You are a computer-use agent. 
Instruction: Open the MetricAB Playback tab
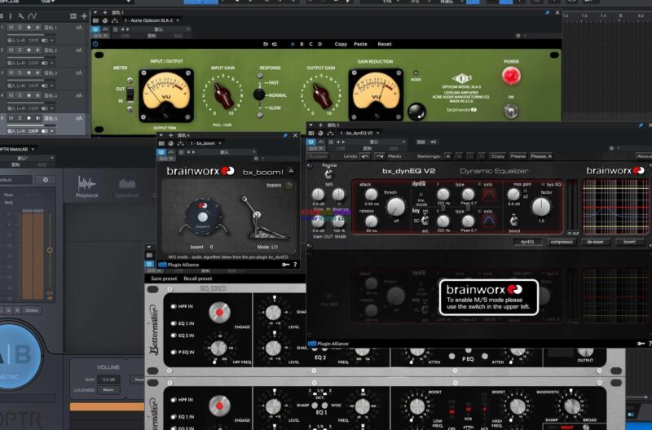tap(87, 186)
